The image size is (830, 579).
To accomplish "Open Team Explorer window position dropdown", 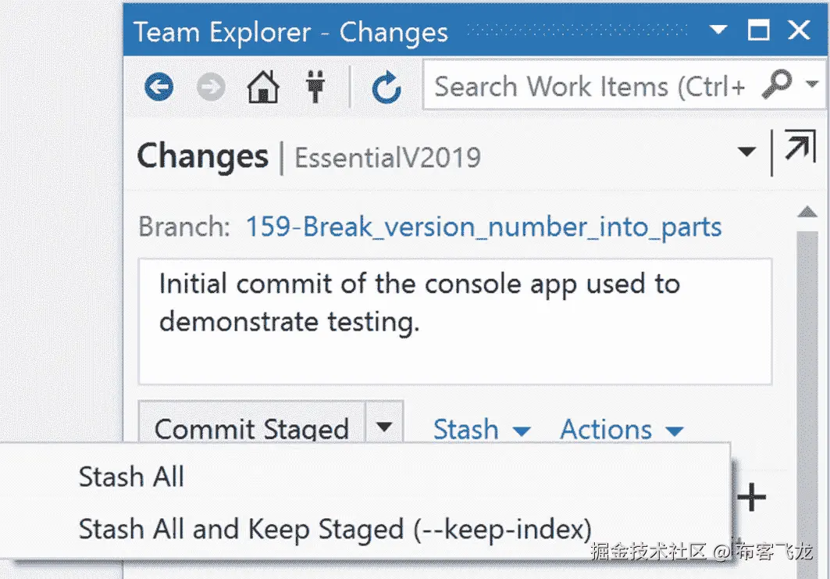I will 718,31.
